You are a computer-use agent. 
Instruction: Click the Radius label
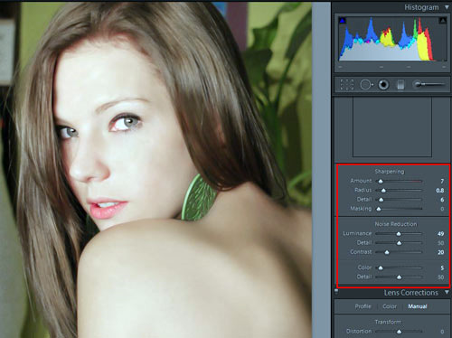[x=363, y=190]
